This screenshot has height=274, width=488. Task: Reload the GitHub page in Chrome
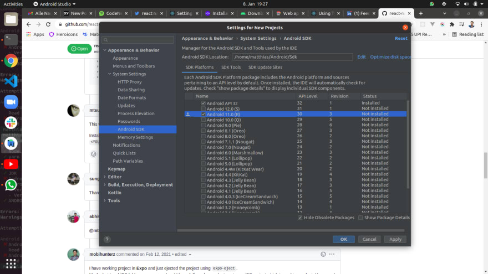[x=48, y=24]
